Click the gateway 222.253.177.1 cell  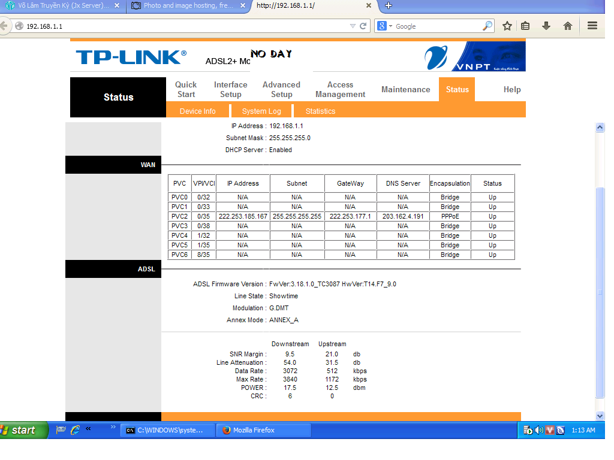coord(350,216)
